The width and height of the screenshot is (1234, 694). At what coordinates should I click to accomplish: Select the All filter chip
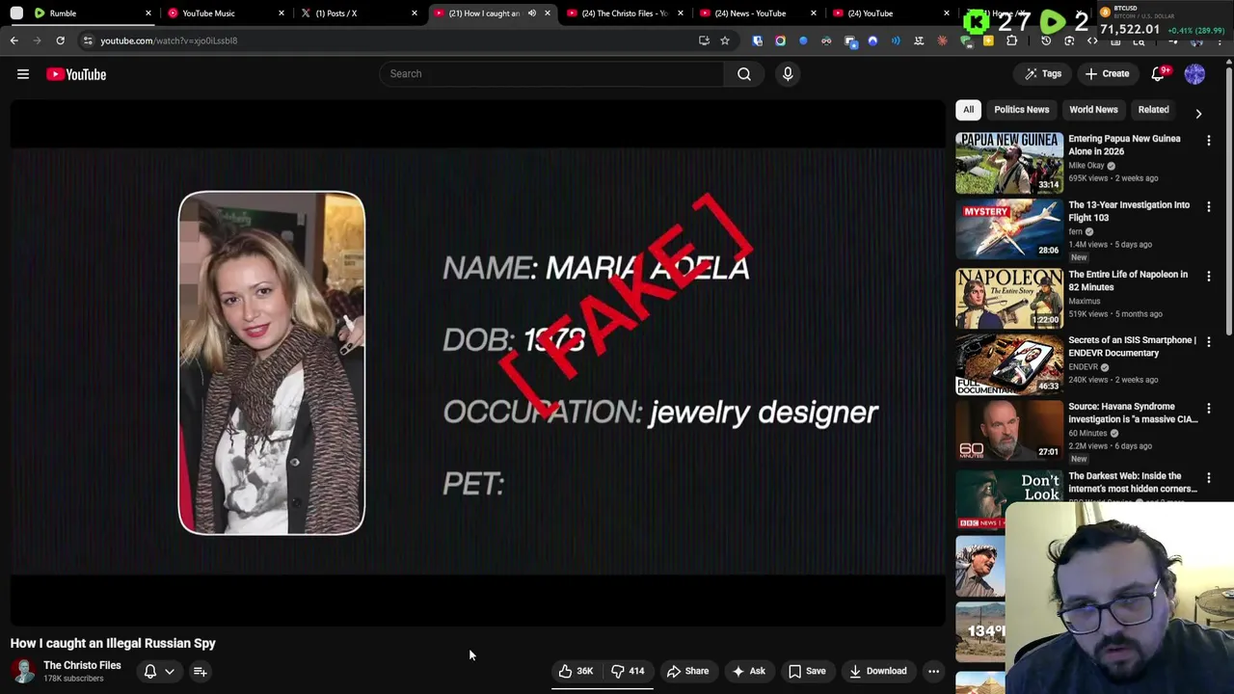[968, 110]
